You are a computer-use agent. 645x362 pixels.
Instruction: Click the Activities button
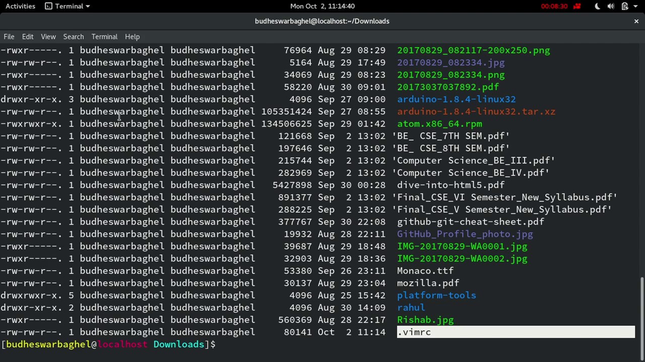(x=20, y=6)
